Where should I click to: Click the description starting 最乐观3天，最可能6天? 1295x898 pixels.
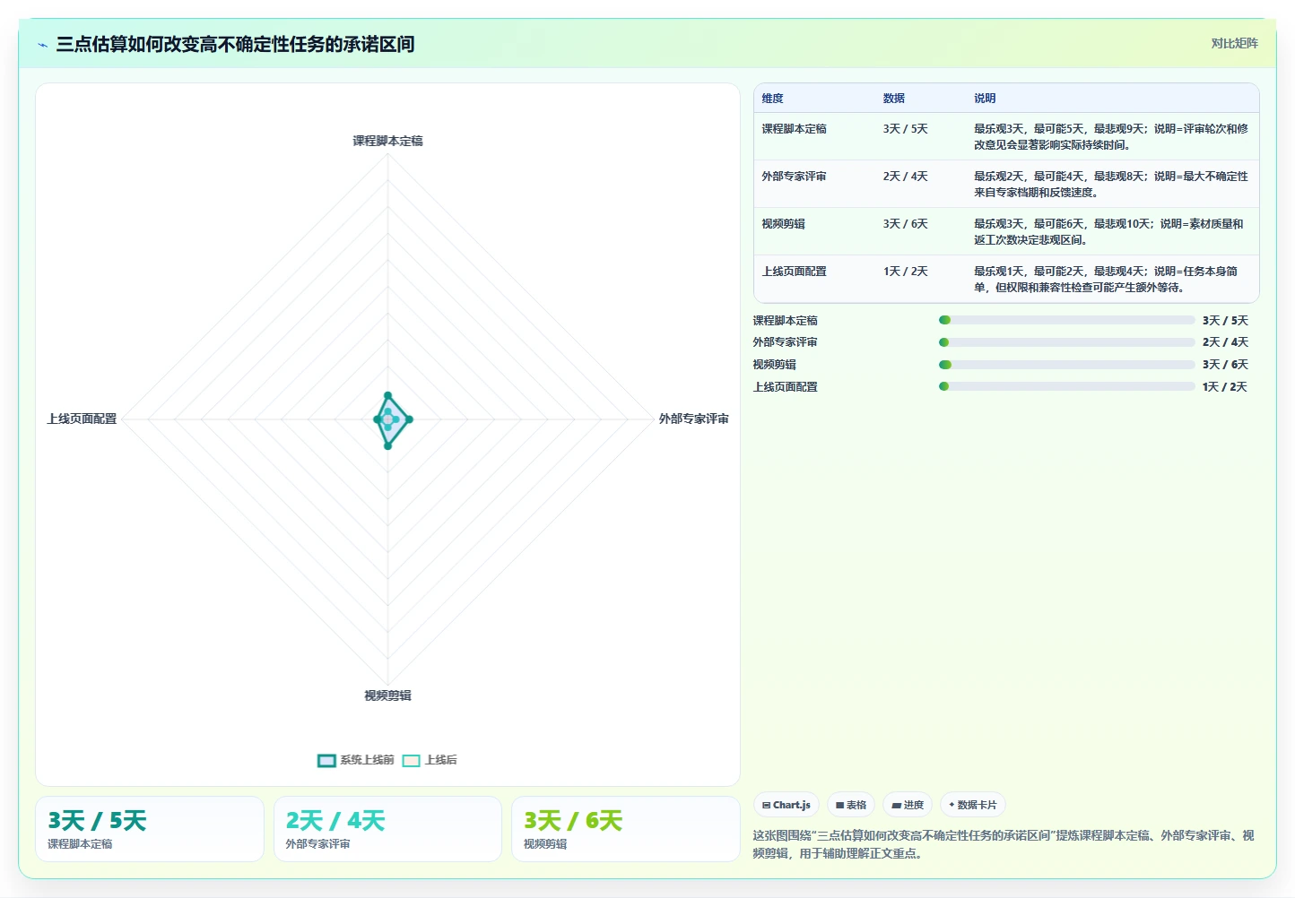(x=1109, y=232)
